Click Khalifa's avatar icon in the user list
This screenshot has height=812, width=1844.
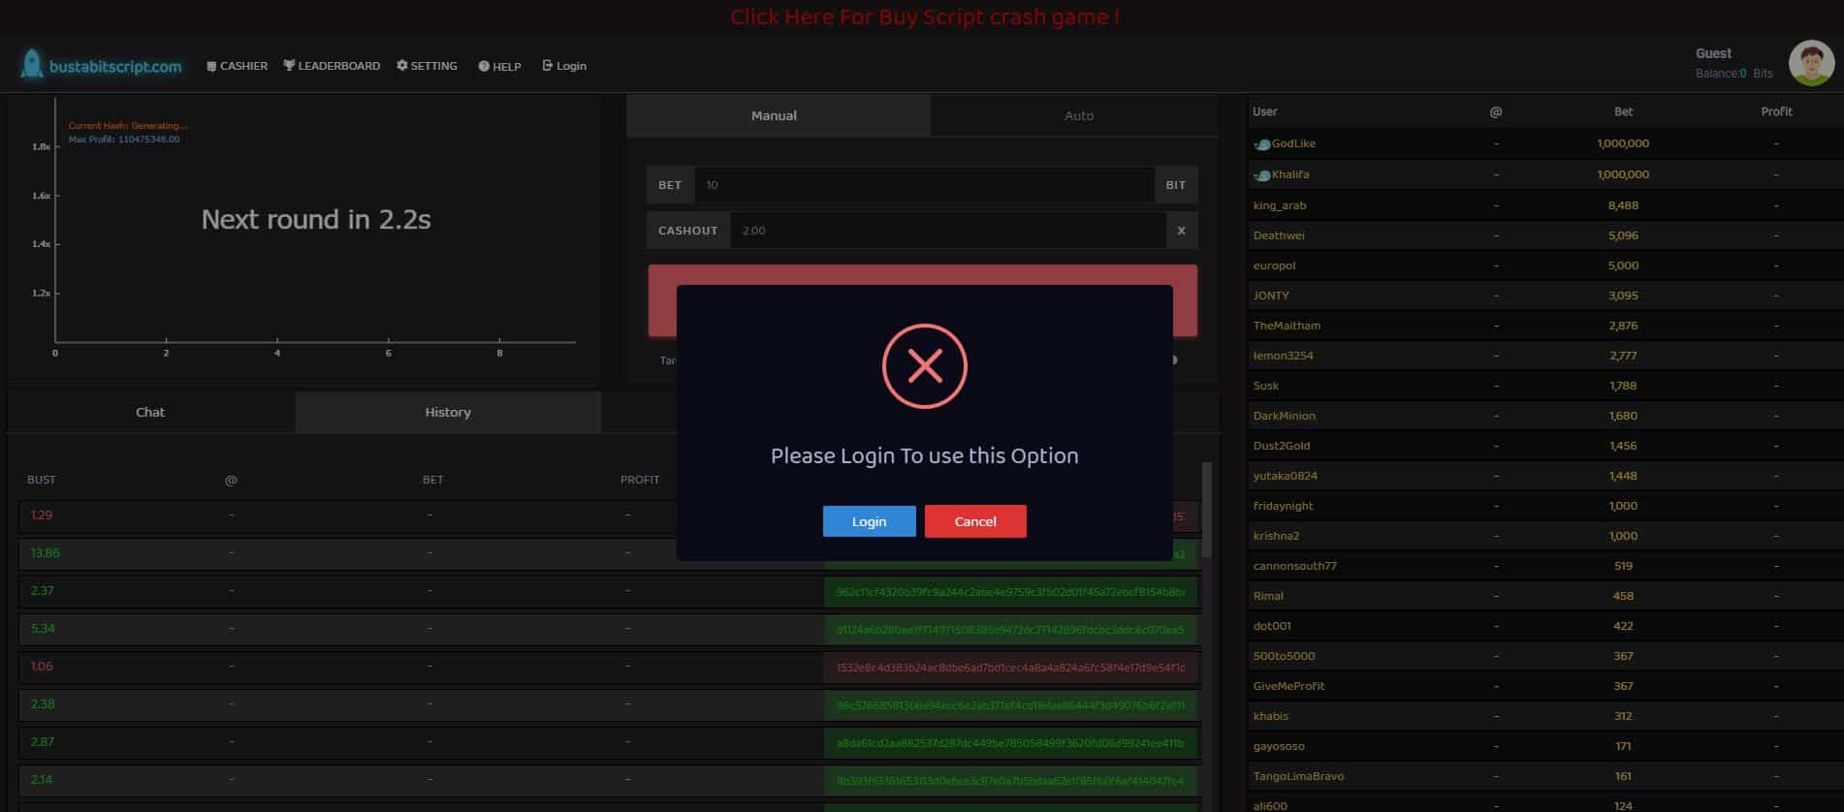click(x=1261, y=175)
